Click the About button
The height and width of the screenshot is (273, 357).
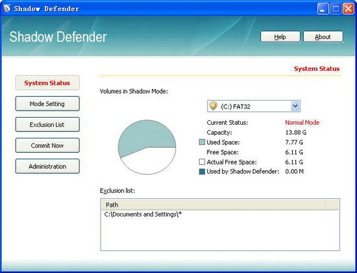pyautogui.click(x=323, y=36)
